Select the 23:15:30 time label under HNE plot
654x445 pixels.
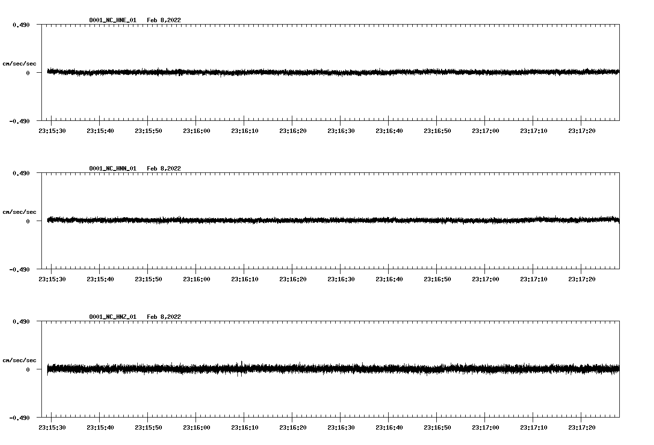click(52, 131)
